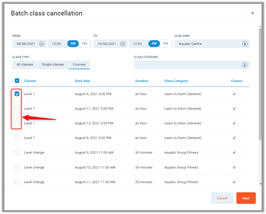
Task: Uncheck Level 1 class on August 9
Action: [x=17, y=94]
